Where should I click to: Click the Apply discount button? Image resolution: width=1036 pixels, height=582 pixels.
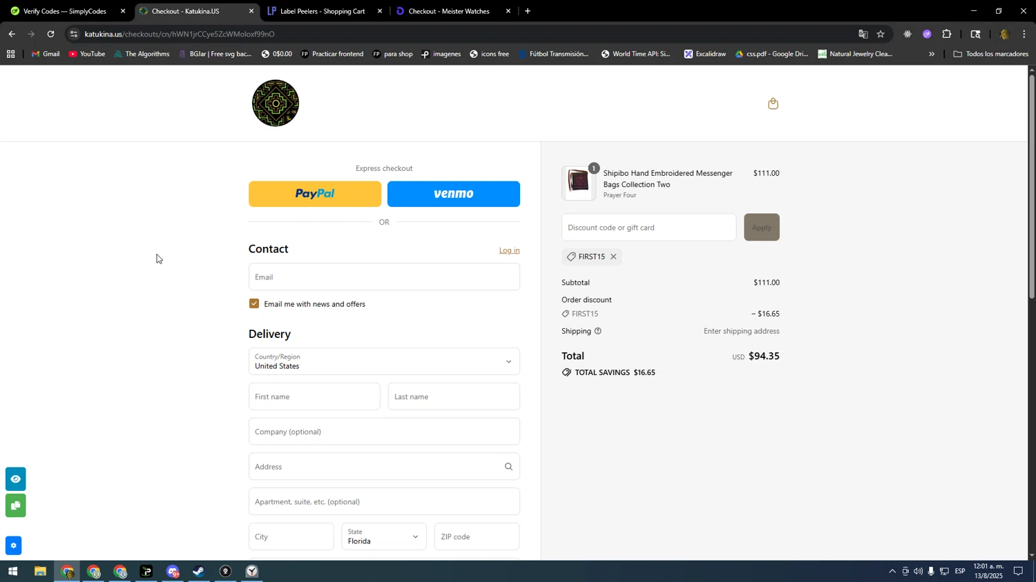(762, 228)
